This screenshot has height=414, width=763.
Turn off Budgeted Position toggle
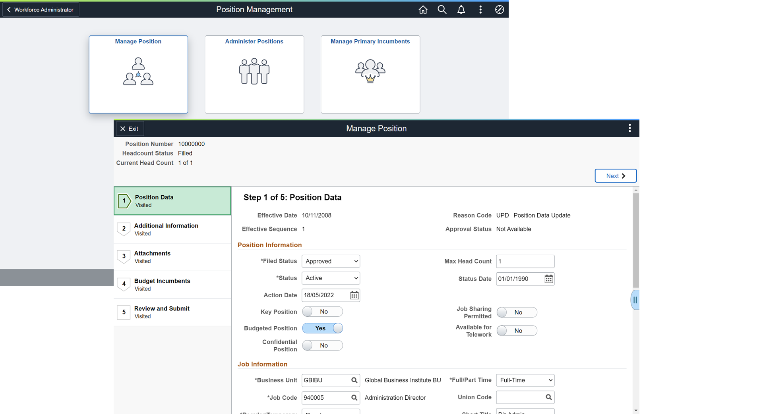click(x=322, y=328)
